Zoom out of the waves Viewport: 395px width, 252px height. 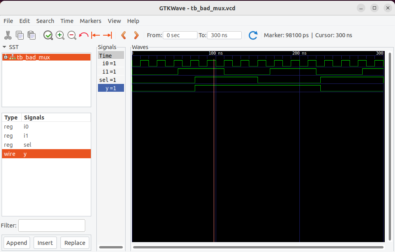[x=72, y=35]
